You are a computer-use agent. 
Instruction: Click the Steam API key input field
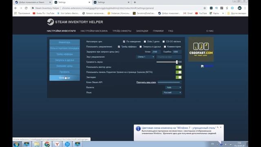click(169, 82)
